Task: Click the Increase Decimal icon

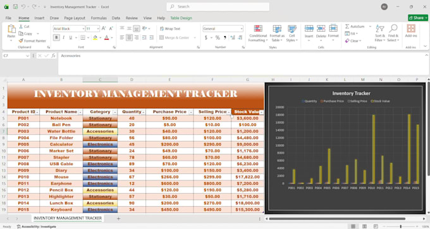Action: point(233,37)
